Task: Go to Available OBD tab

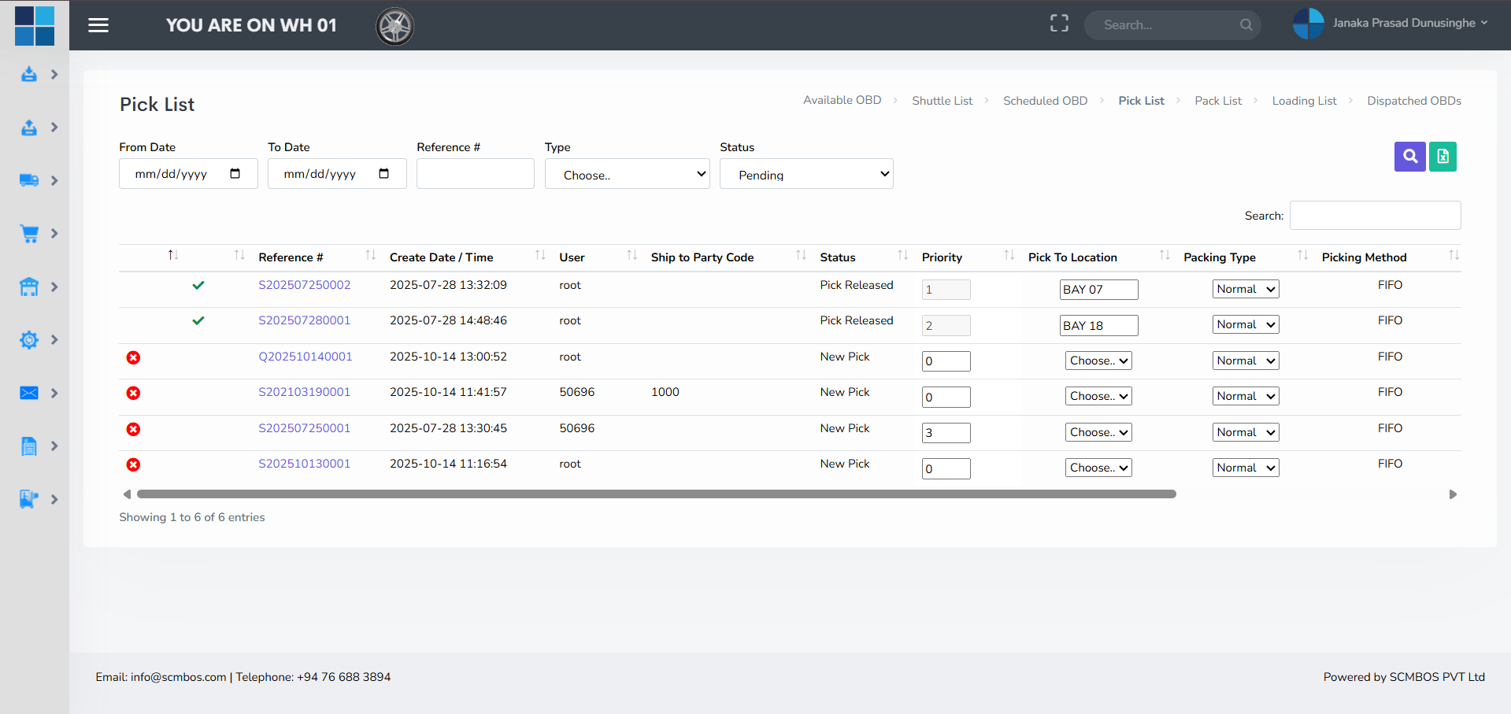Action: click(842, 100)
